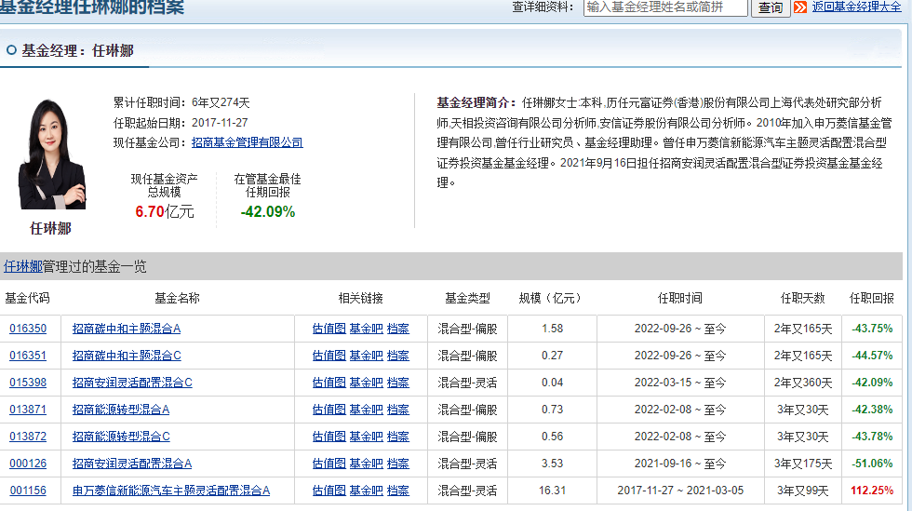Open fund code 001156

tap(28, 491)
